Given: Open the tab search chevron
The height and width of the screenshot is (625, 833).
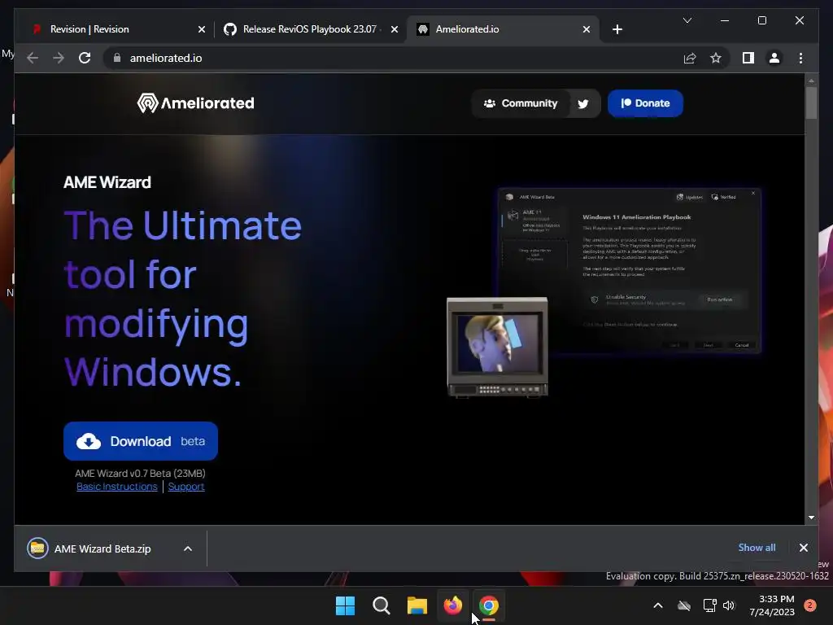Looking at the screenshot, I should [687, 20].
